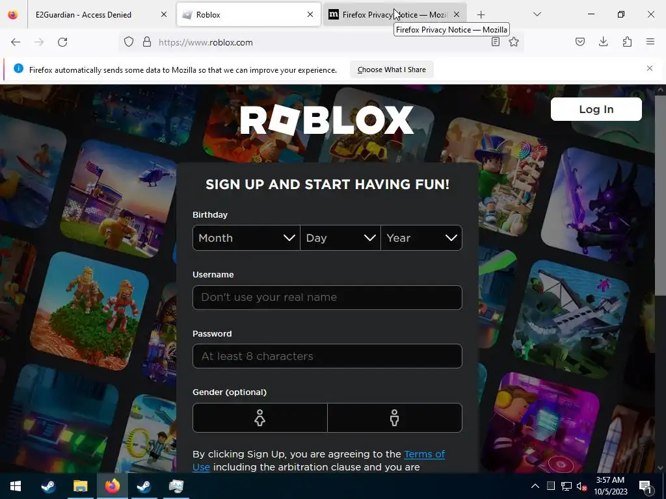Reload the Roblox page
Screen dimensions: 666x499
(x=62, y=42)
